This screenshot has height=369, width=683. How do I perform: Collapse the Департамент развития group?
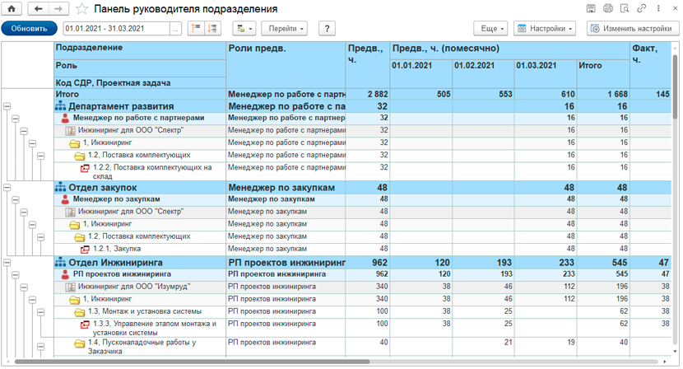(x=7, y=106)
